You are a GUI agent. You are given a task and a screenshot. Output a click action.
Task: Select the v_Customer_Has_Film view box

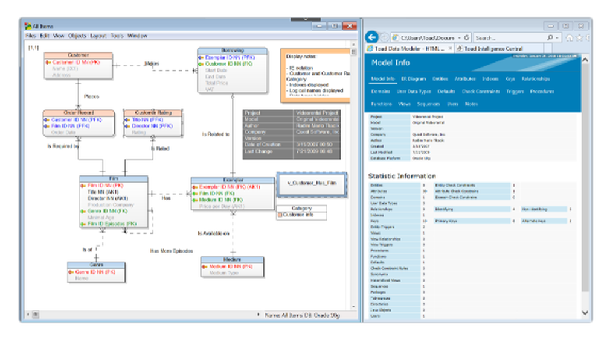tap(312, 184)
